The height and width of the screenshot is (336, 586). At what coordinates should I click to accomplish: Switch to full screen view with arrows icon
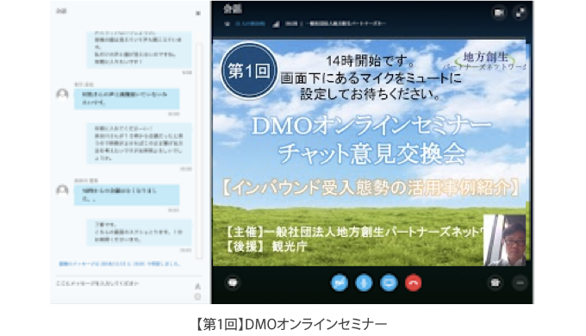click(520, 13)
